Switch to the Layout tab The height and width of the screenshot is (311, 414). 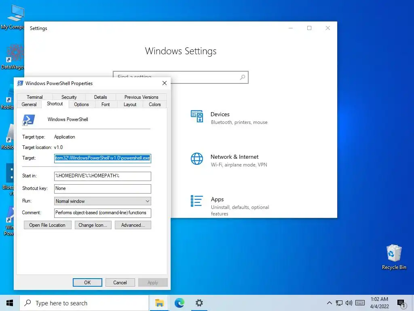[x=130, y=104]
